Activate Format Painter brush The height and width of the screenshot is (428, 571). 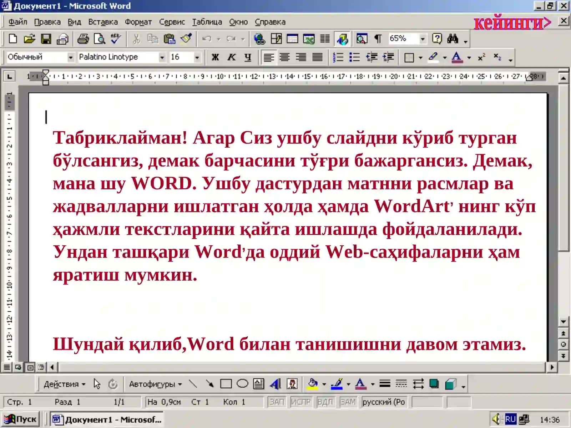pyautogui.click(x=186, y=39)
